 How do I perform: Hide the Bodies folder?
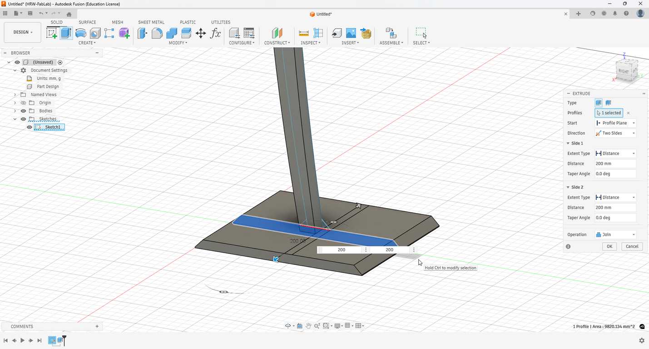23,111
